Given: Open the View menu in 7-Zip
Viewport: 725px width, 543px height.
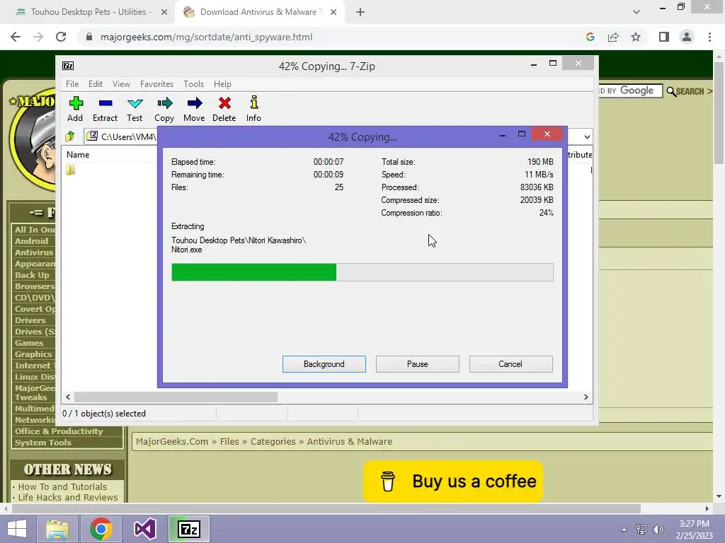Looking at the screenshot, I should coord(121,84).
